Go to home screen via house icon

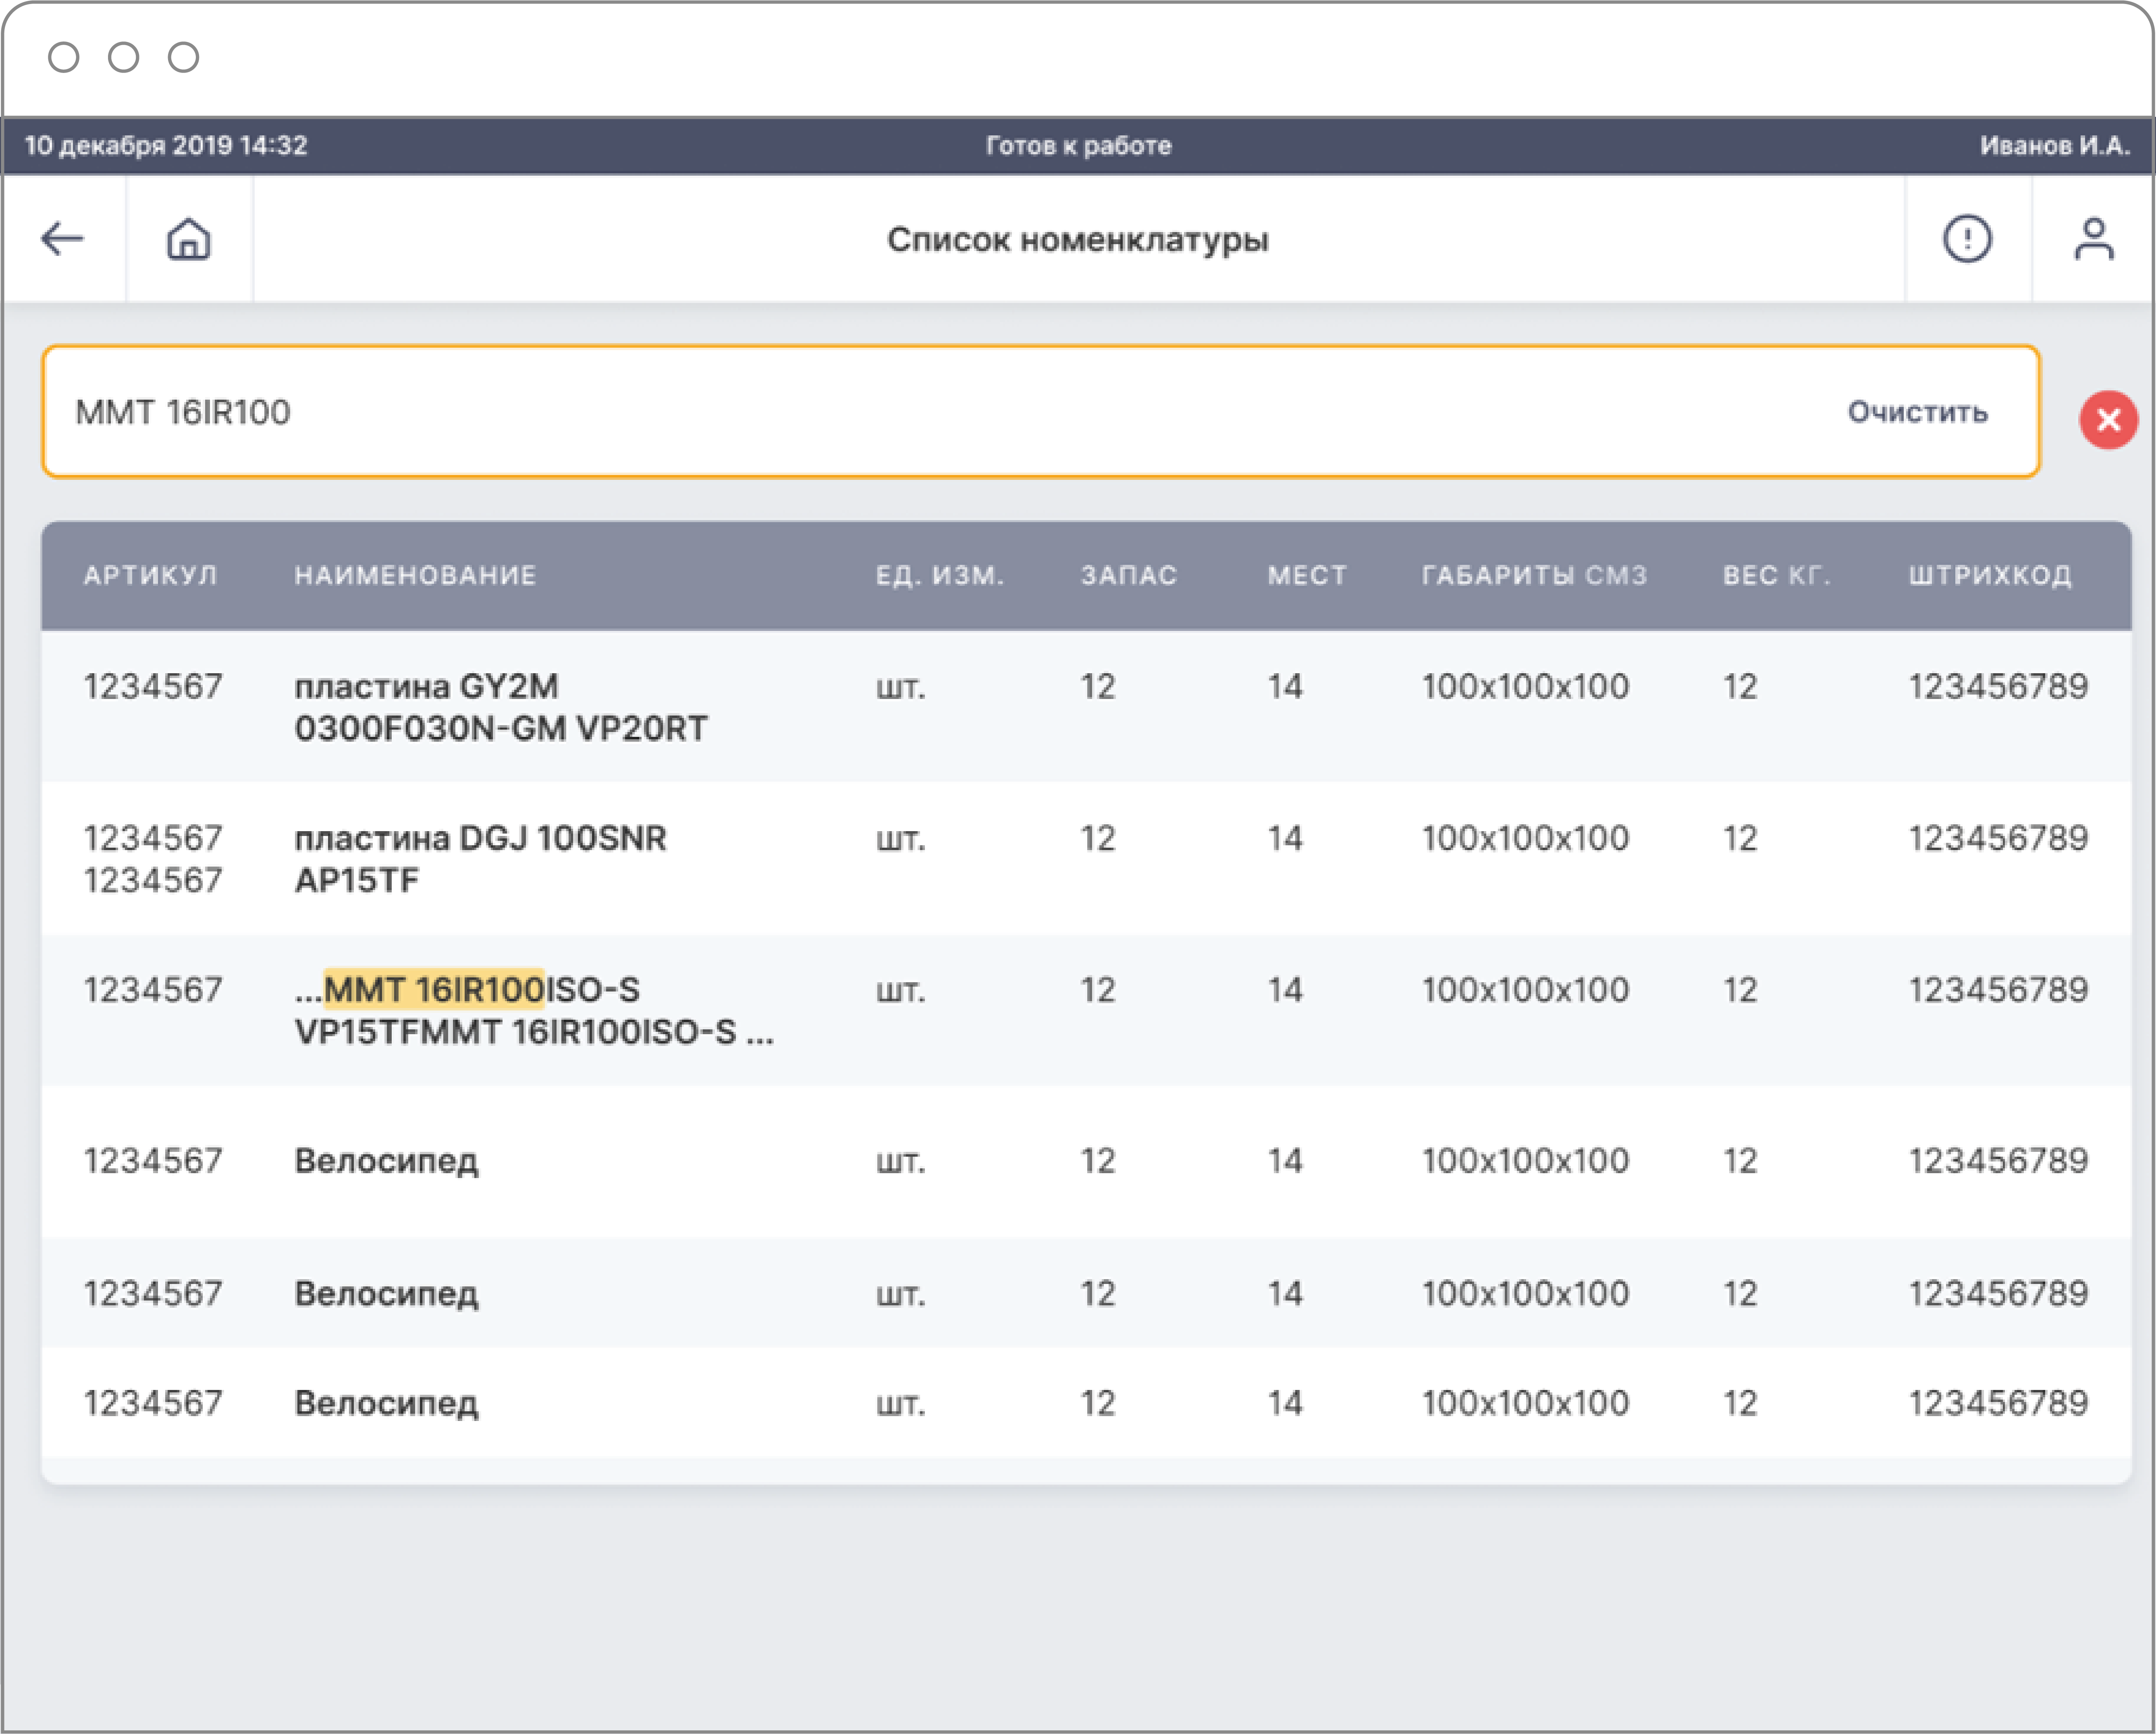click(188, 239)
